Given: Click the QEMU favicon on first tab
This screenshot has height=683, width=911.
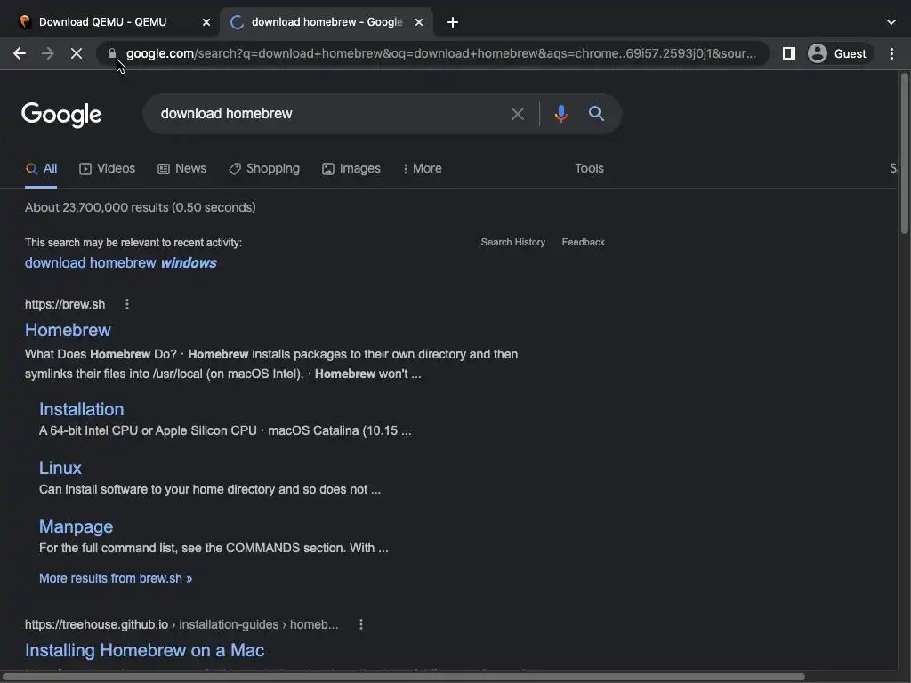Looking at the screenshot, I should 24,22.
